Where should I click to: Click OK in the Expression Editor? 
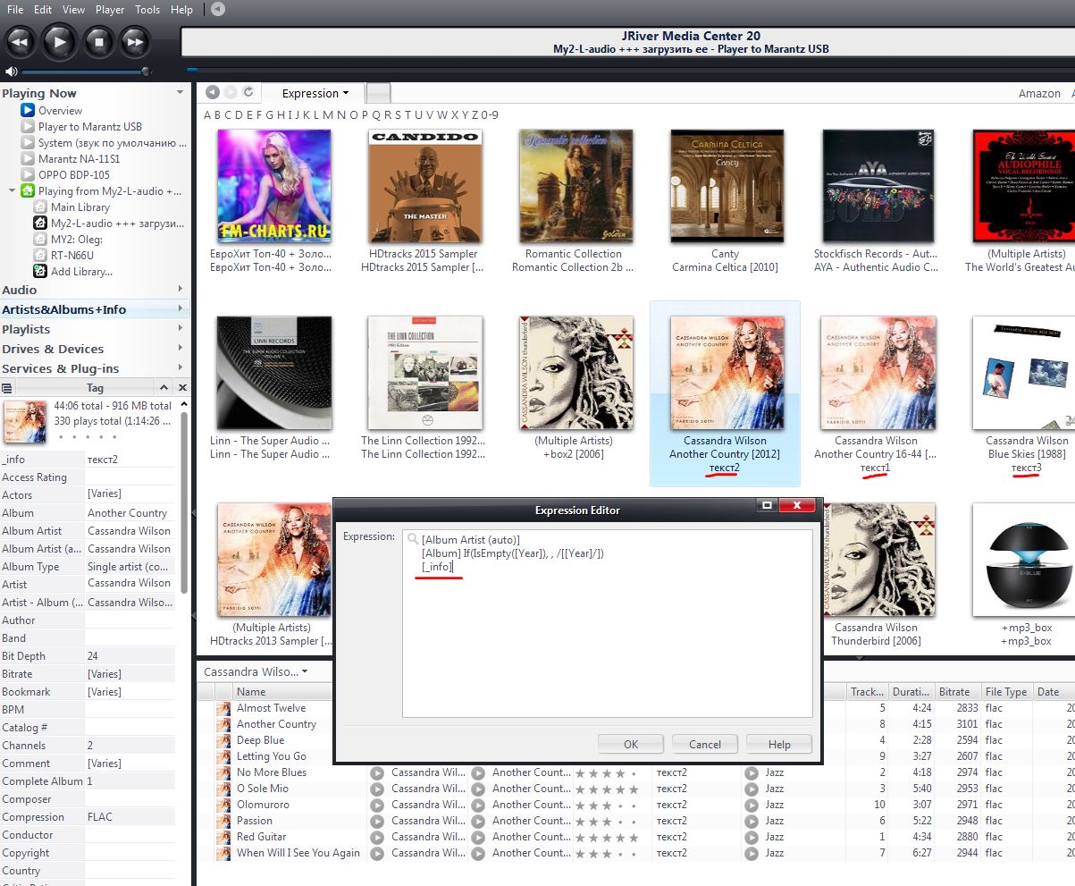[x=631, y=744]
